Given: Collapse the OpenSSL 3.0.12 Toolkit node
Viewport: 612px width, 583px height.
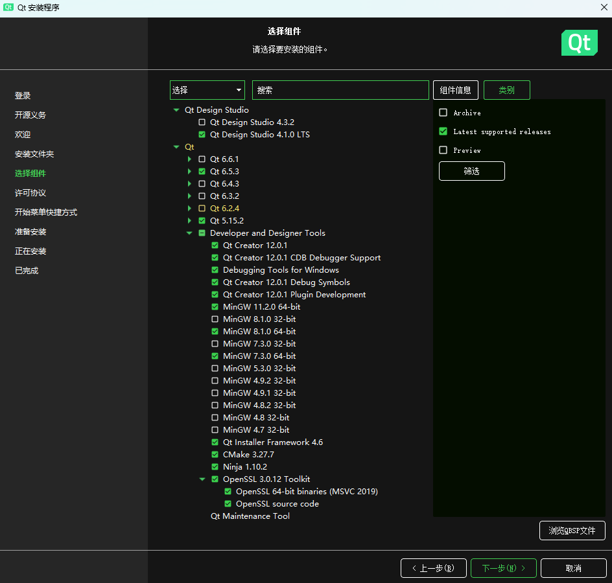Looking at the screenshot, I should (202, 479).
